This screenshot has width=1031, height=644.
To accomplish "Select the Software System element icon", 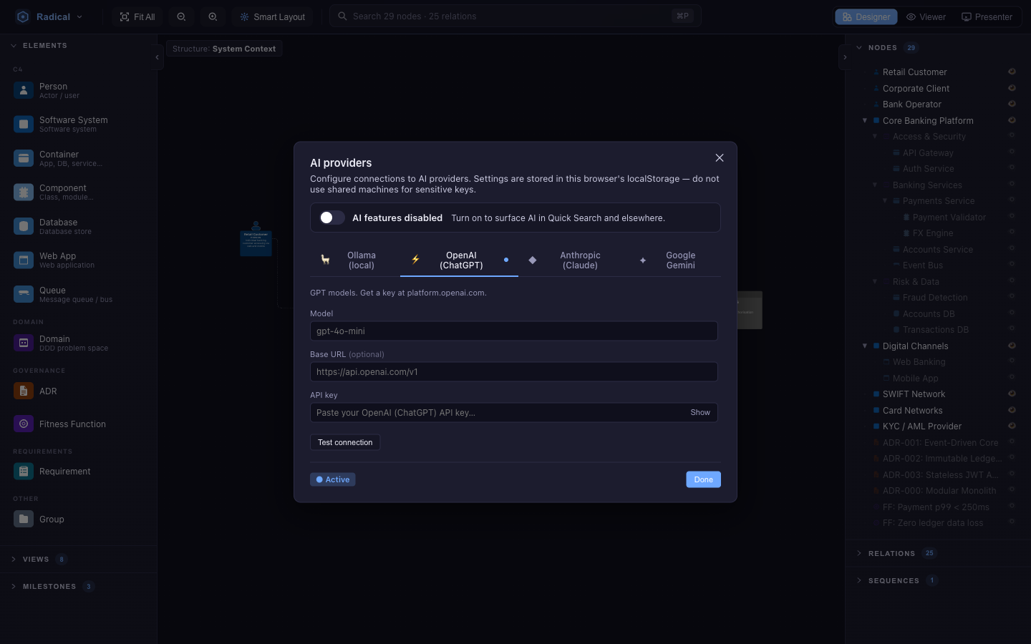I will coord(24,125).
